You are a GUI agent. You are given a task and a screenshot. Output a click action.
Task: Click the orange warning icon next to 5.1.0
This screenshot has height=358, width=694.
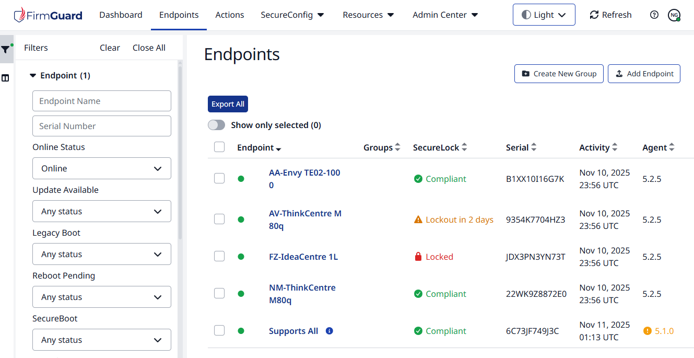648,331
